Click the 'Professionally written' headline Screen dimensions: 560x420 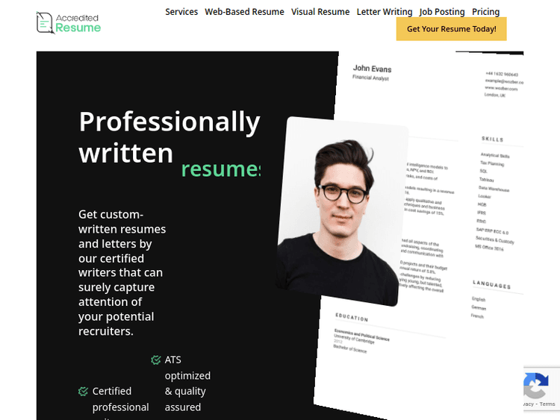(x=169, y=137)
